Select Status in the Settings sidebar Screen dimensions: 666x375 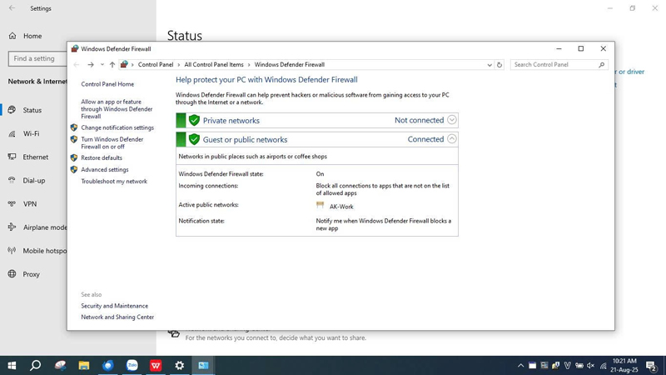pyautogui.click(x=34, y=110)
